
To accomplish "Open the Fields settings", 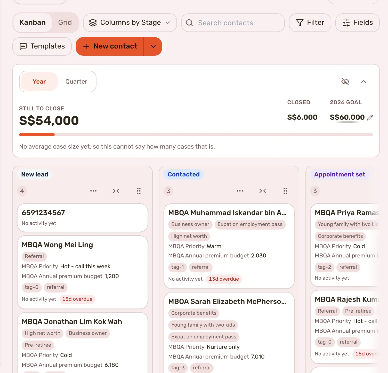I will [358, 23].
